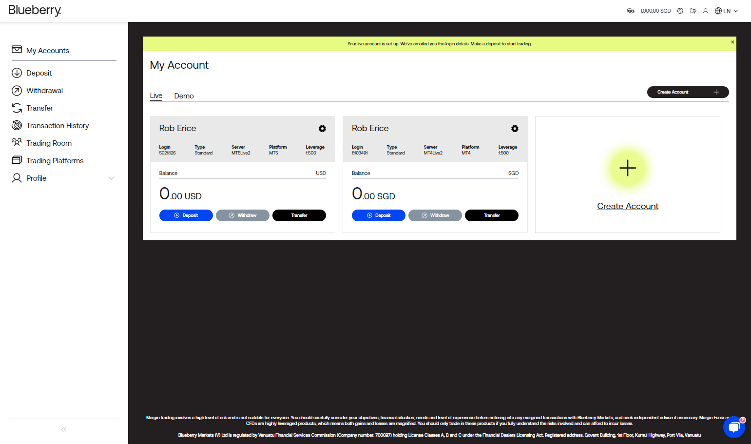The height and width of the screenshot is (444, 751).
Task: Dismiss the yellow notification banner
Action: click(x=732, y=42)
